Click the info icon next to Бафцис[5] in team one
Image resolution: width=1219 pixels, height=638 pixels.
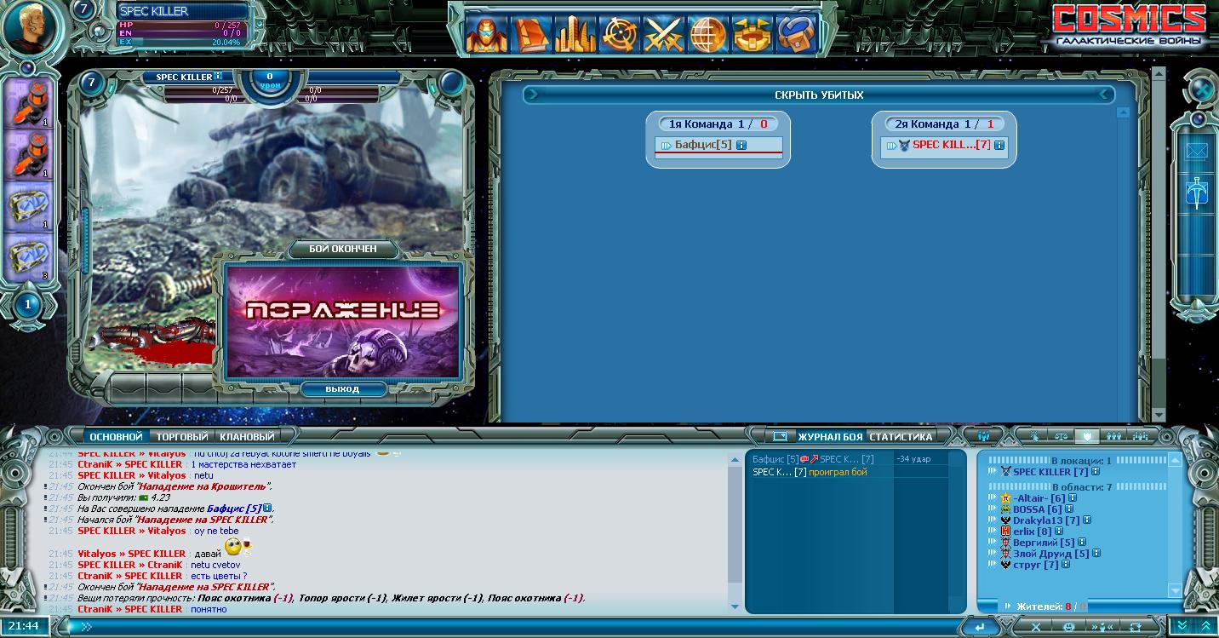(741, 146)
